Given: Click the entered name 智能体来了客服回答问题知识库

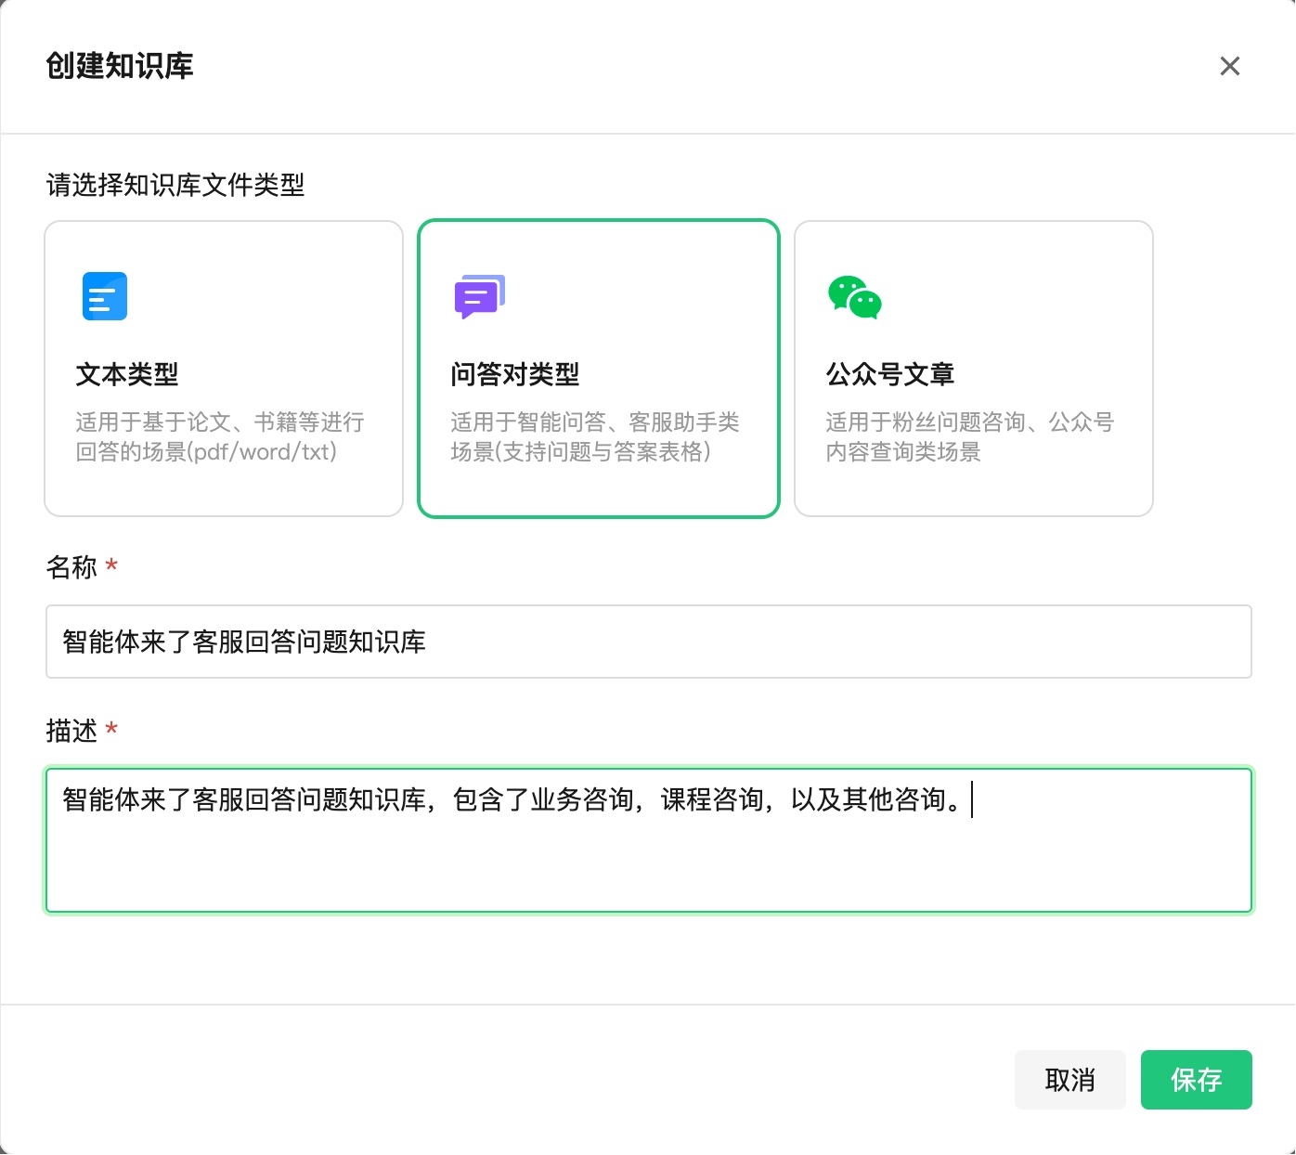Looking at the screenshot, I should point(243,642).
